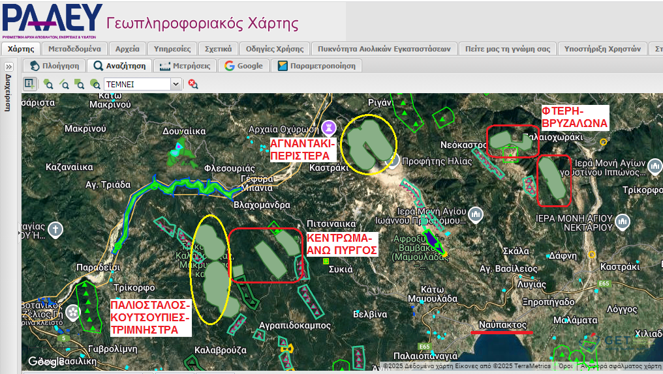Open the Παραμετροποίηση tab

[316, 66]
